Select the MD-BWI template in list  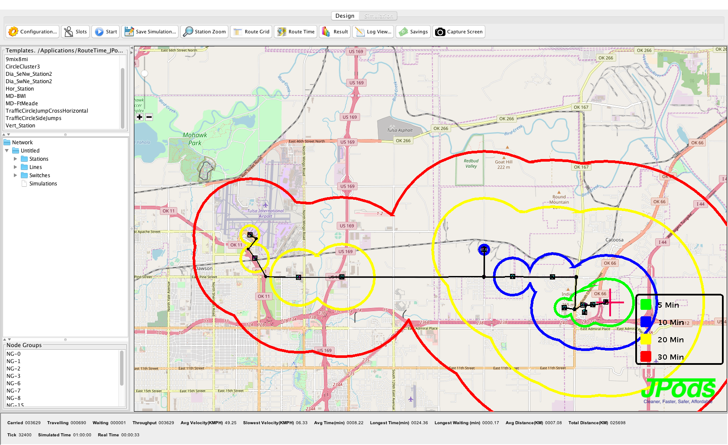pos(16,96)
